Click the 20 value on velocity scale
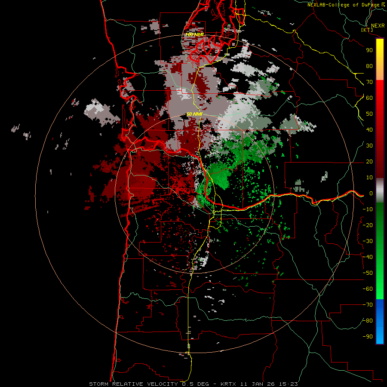 (369, 162)
